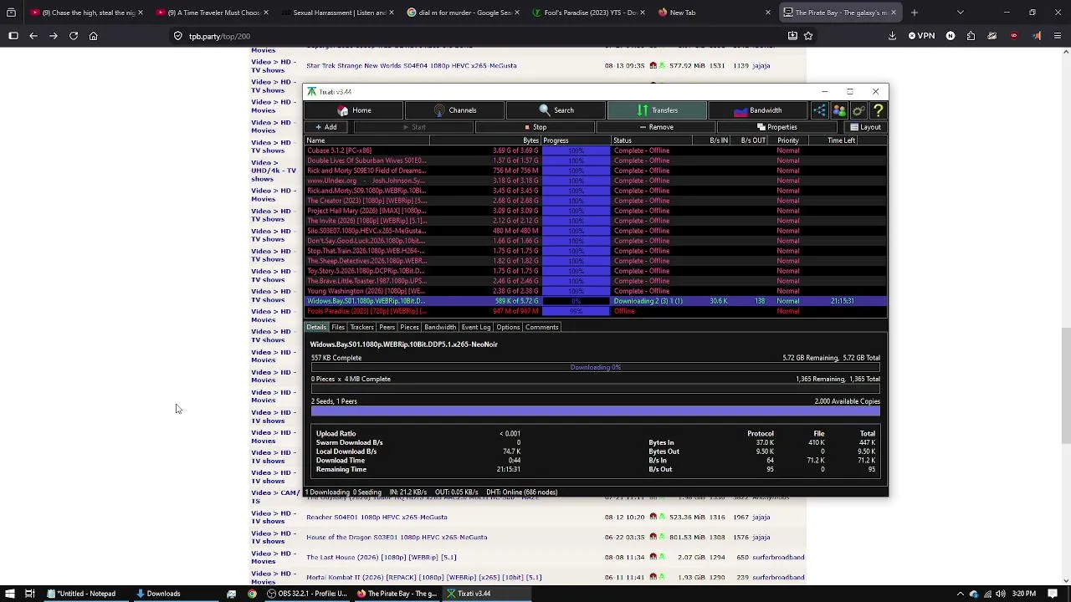Open Star Trek Strange New Worlds S04E04 link

click(412, 65)
